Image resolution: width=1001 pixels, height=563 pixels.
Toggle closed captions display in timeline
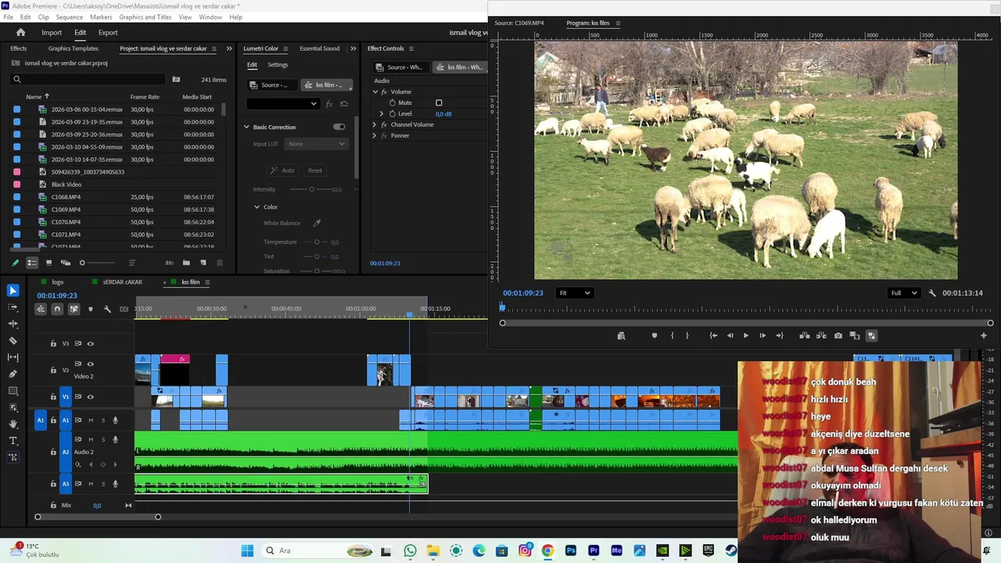(x=124, y=309)
